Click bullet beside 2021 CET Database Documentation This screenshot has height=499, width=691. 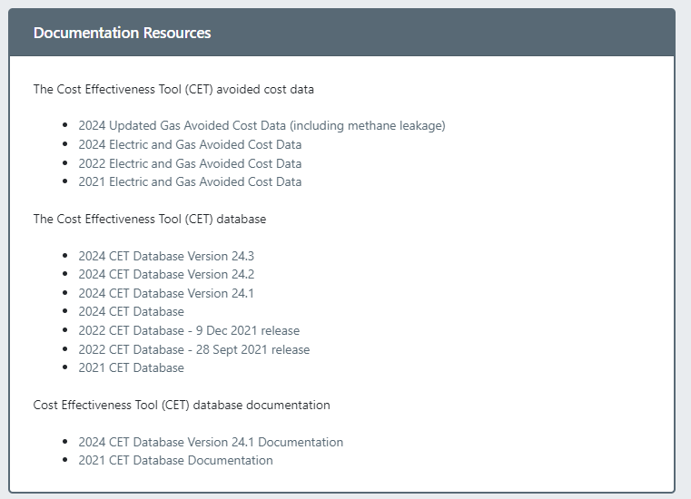coord(65,461)
